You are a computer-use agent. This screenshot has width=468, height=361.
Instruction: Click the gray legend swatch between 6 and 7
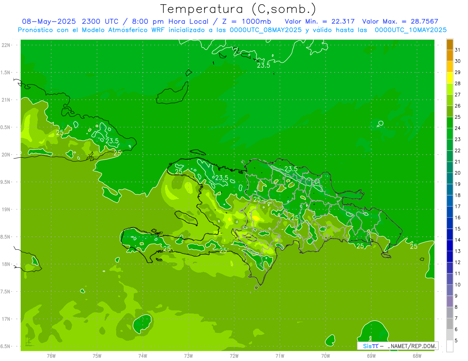[450, 324]
